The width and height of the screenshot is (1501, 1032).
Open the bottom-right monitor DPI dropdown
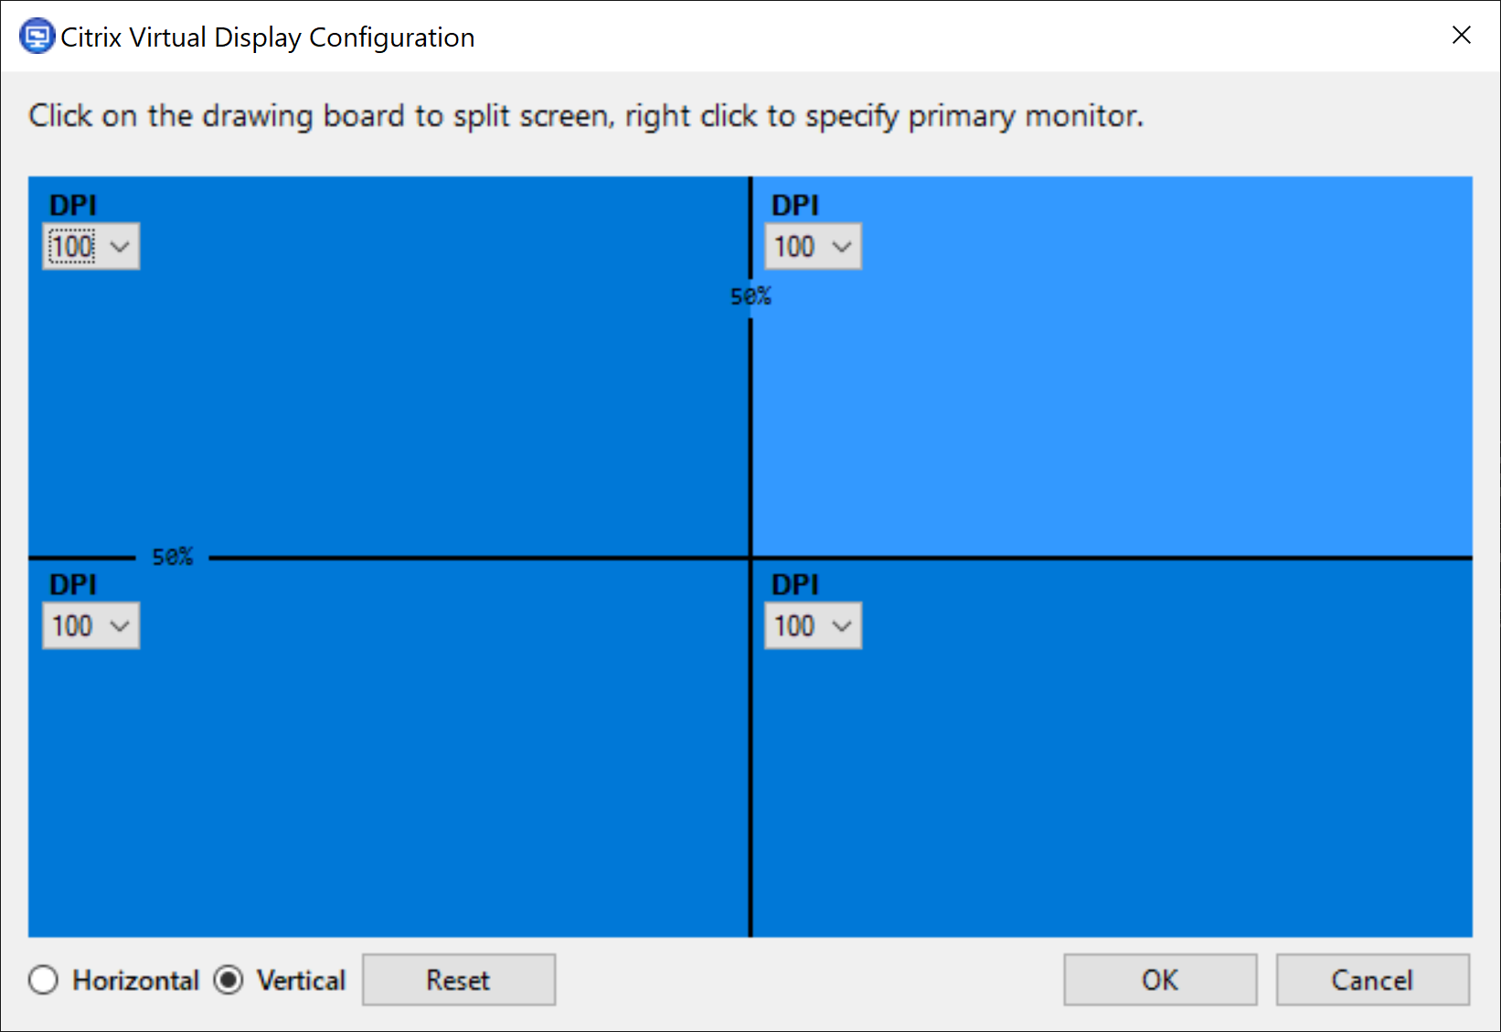814,626
